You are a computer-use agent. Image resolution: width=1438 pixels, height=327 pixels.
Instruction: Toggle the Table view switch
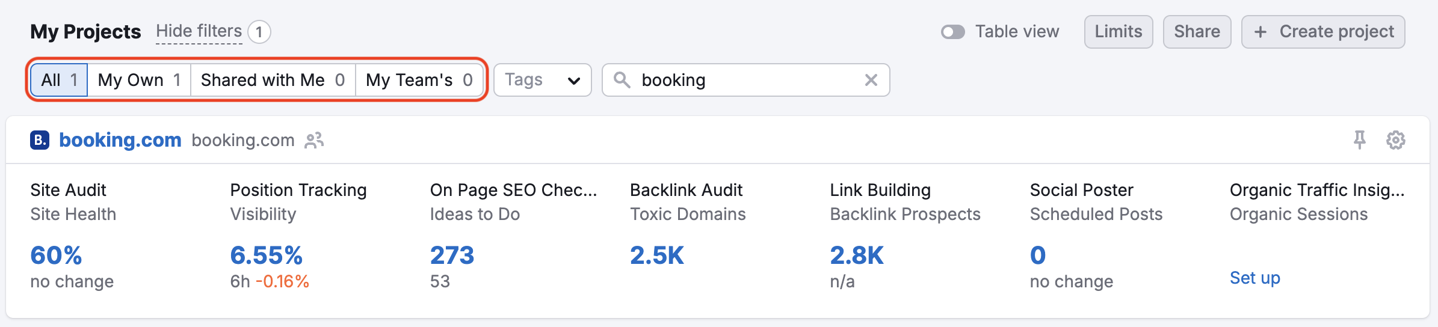953,32
